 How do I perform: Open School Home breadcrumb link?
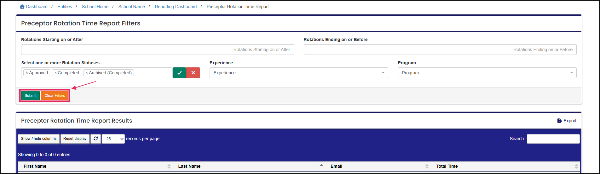[95, 7]
